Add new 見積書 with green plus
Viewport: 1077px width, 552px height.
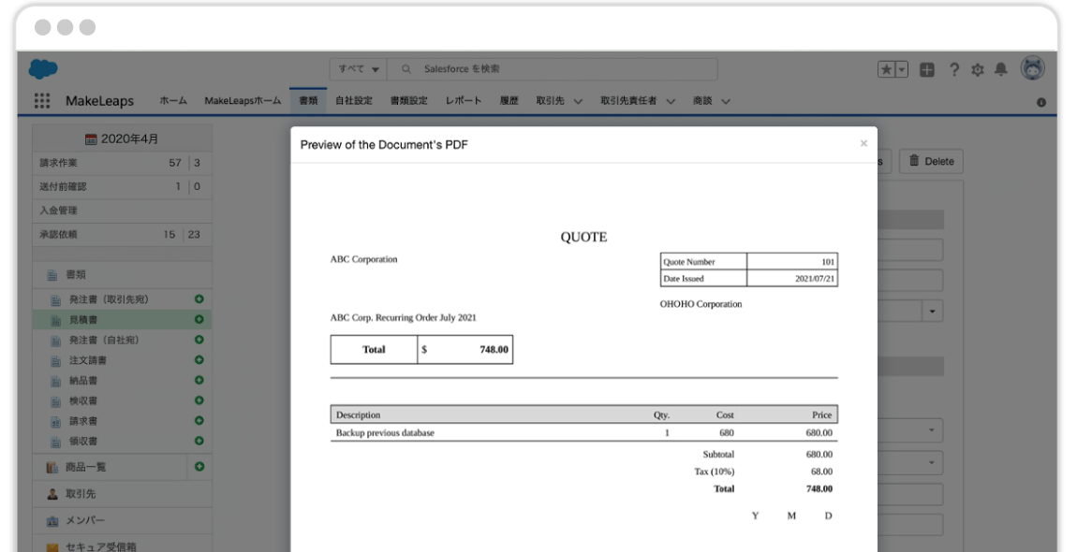(199, 320)
